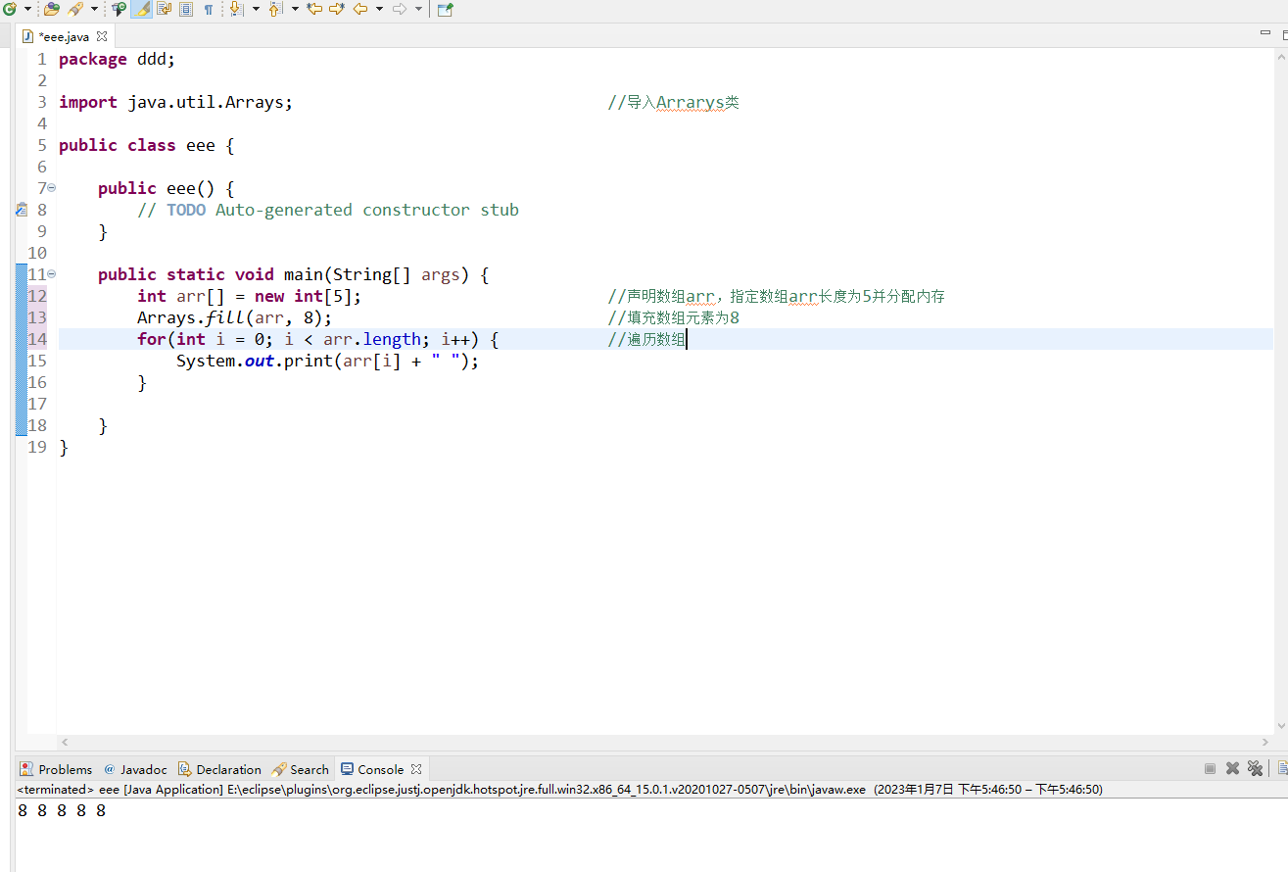Collapse the eee constructor fold marker
1288x872 pixels.
click(50, 187)
